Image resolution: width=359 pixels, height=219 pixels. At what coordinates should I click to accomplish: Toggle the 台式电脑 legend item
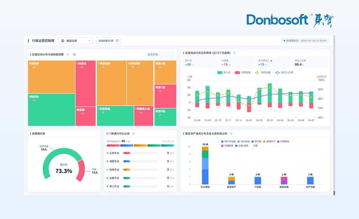[x=243, y=141]
